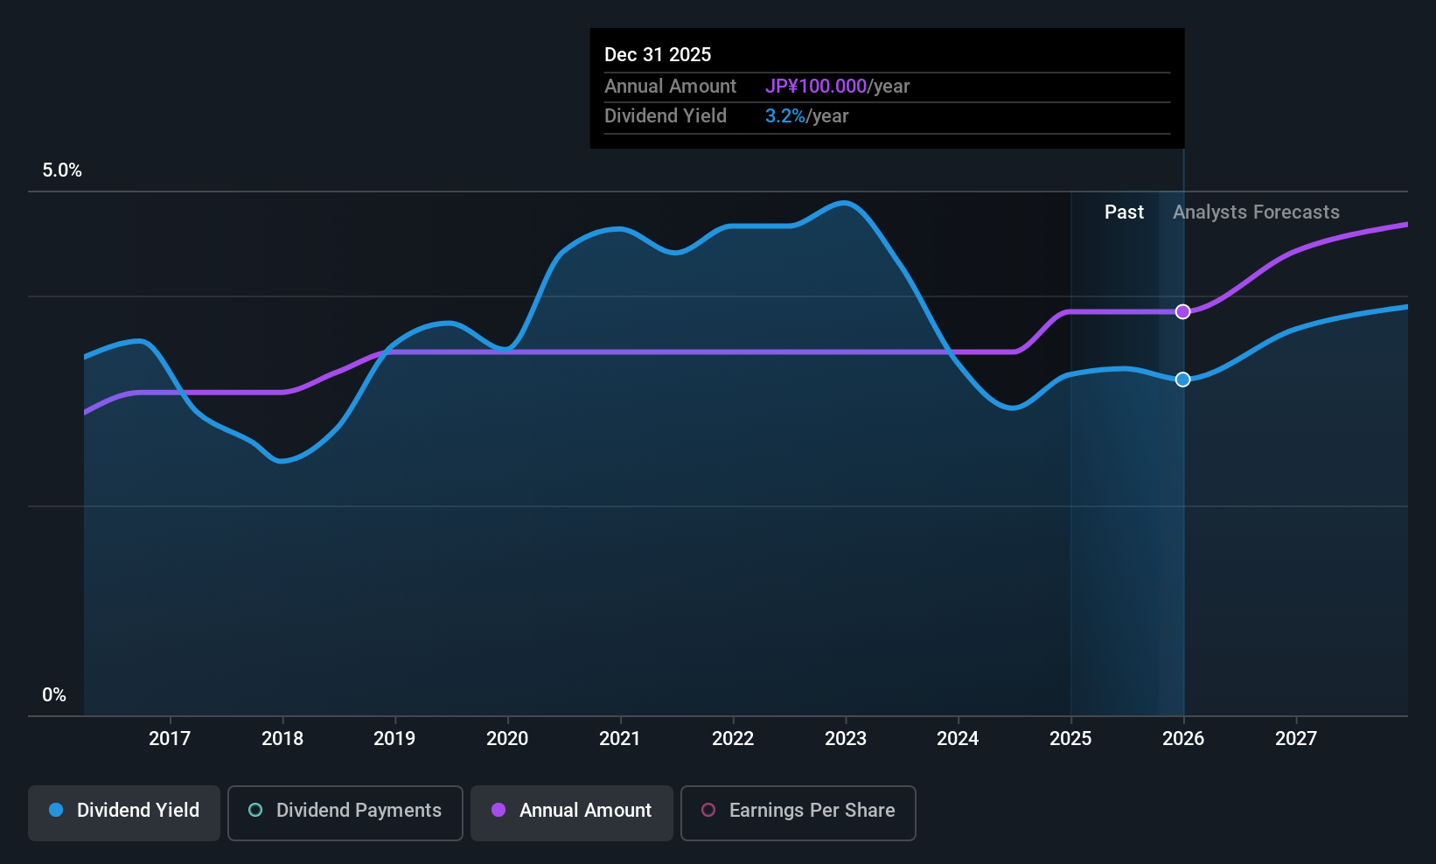Select the purple data point marker on chart
Viewport: 1436px width, 864px height.
point(1182,312)
